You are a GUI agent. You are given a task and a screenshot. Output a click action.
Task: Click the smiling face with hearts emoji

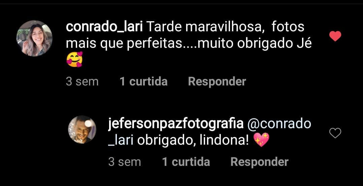point(74,59)
